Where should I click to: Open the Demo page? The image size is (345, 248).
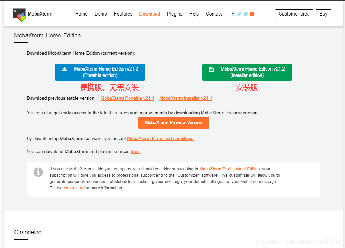click(101, 14)
